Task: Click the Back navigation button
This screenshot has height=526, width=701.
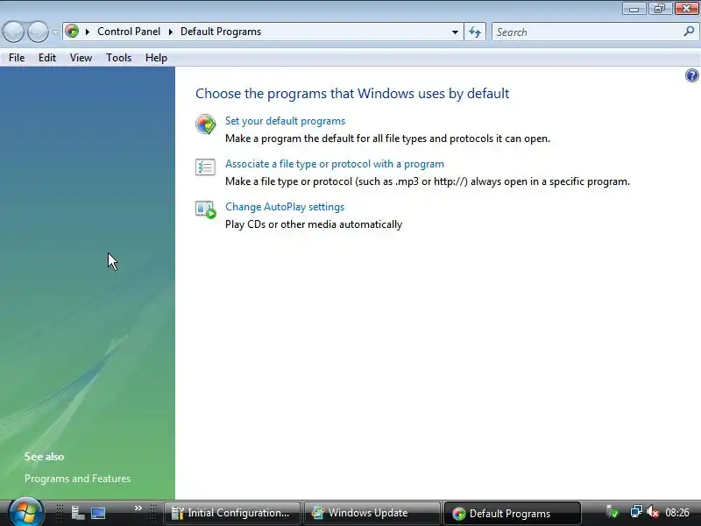Action: point(13,32)
